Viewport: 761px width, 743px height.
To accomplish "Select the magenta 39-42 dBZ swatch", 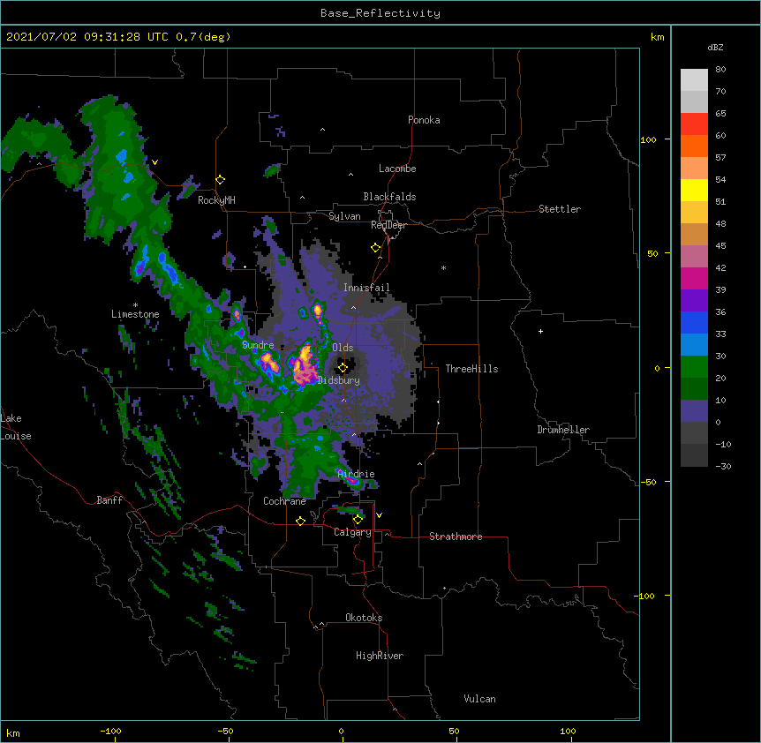I will click(694, 278).
